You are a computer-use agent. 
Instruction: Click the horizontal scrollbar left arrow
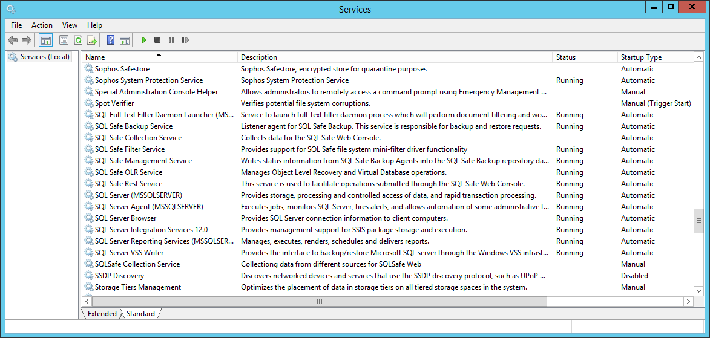(86, 301)
